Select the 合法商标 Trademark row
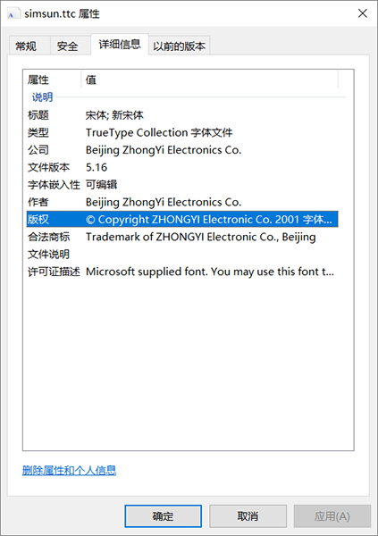Viewport: 378px width, 536px height. click(182, 237)
